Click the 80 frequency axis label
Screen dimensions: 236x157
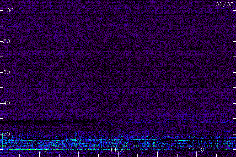[7, 41]
